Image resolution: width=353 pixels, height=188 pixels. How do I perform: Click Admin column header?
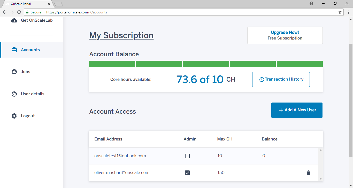(190, 139)
